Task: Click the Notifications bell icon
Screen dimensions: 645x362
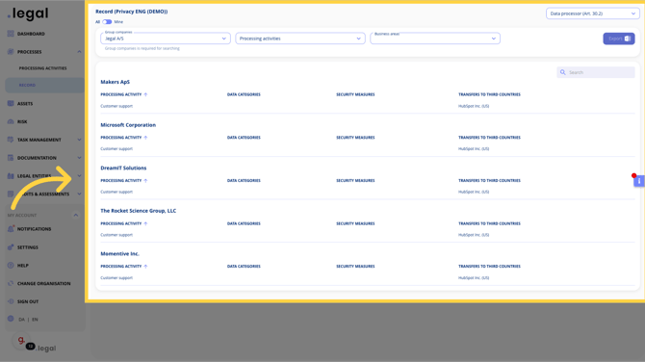Action: coord(11,229)
